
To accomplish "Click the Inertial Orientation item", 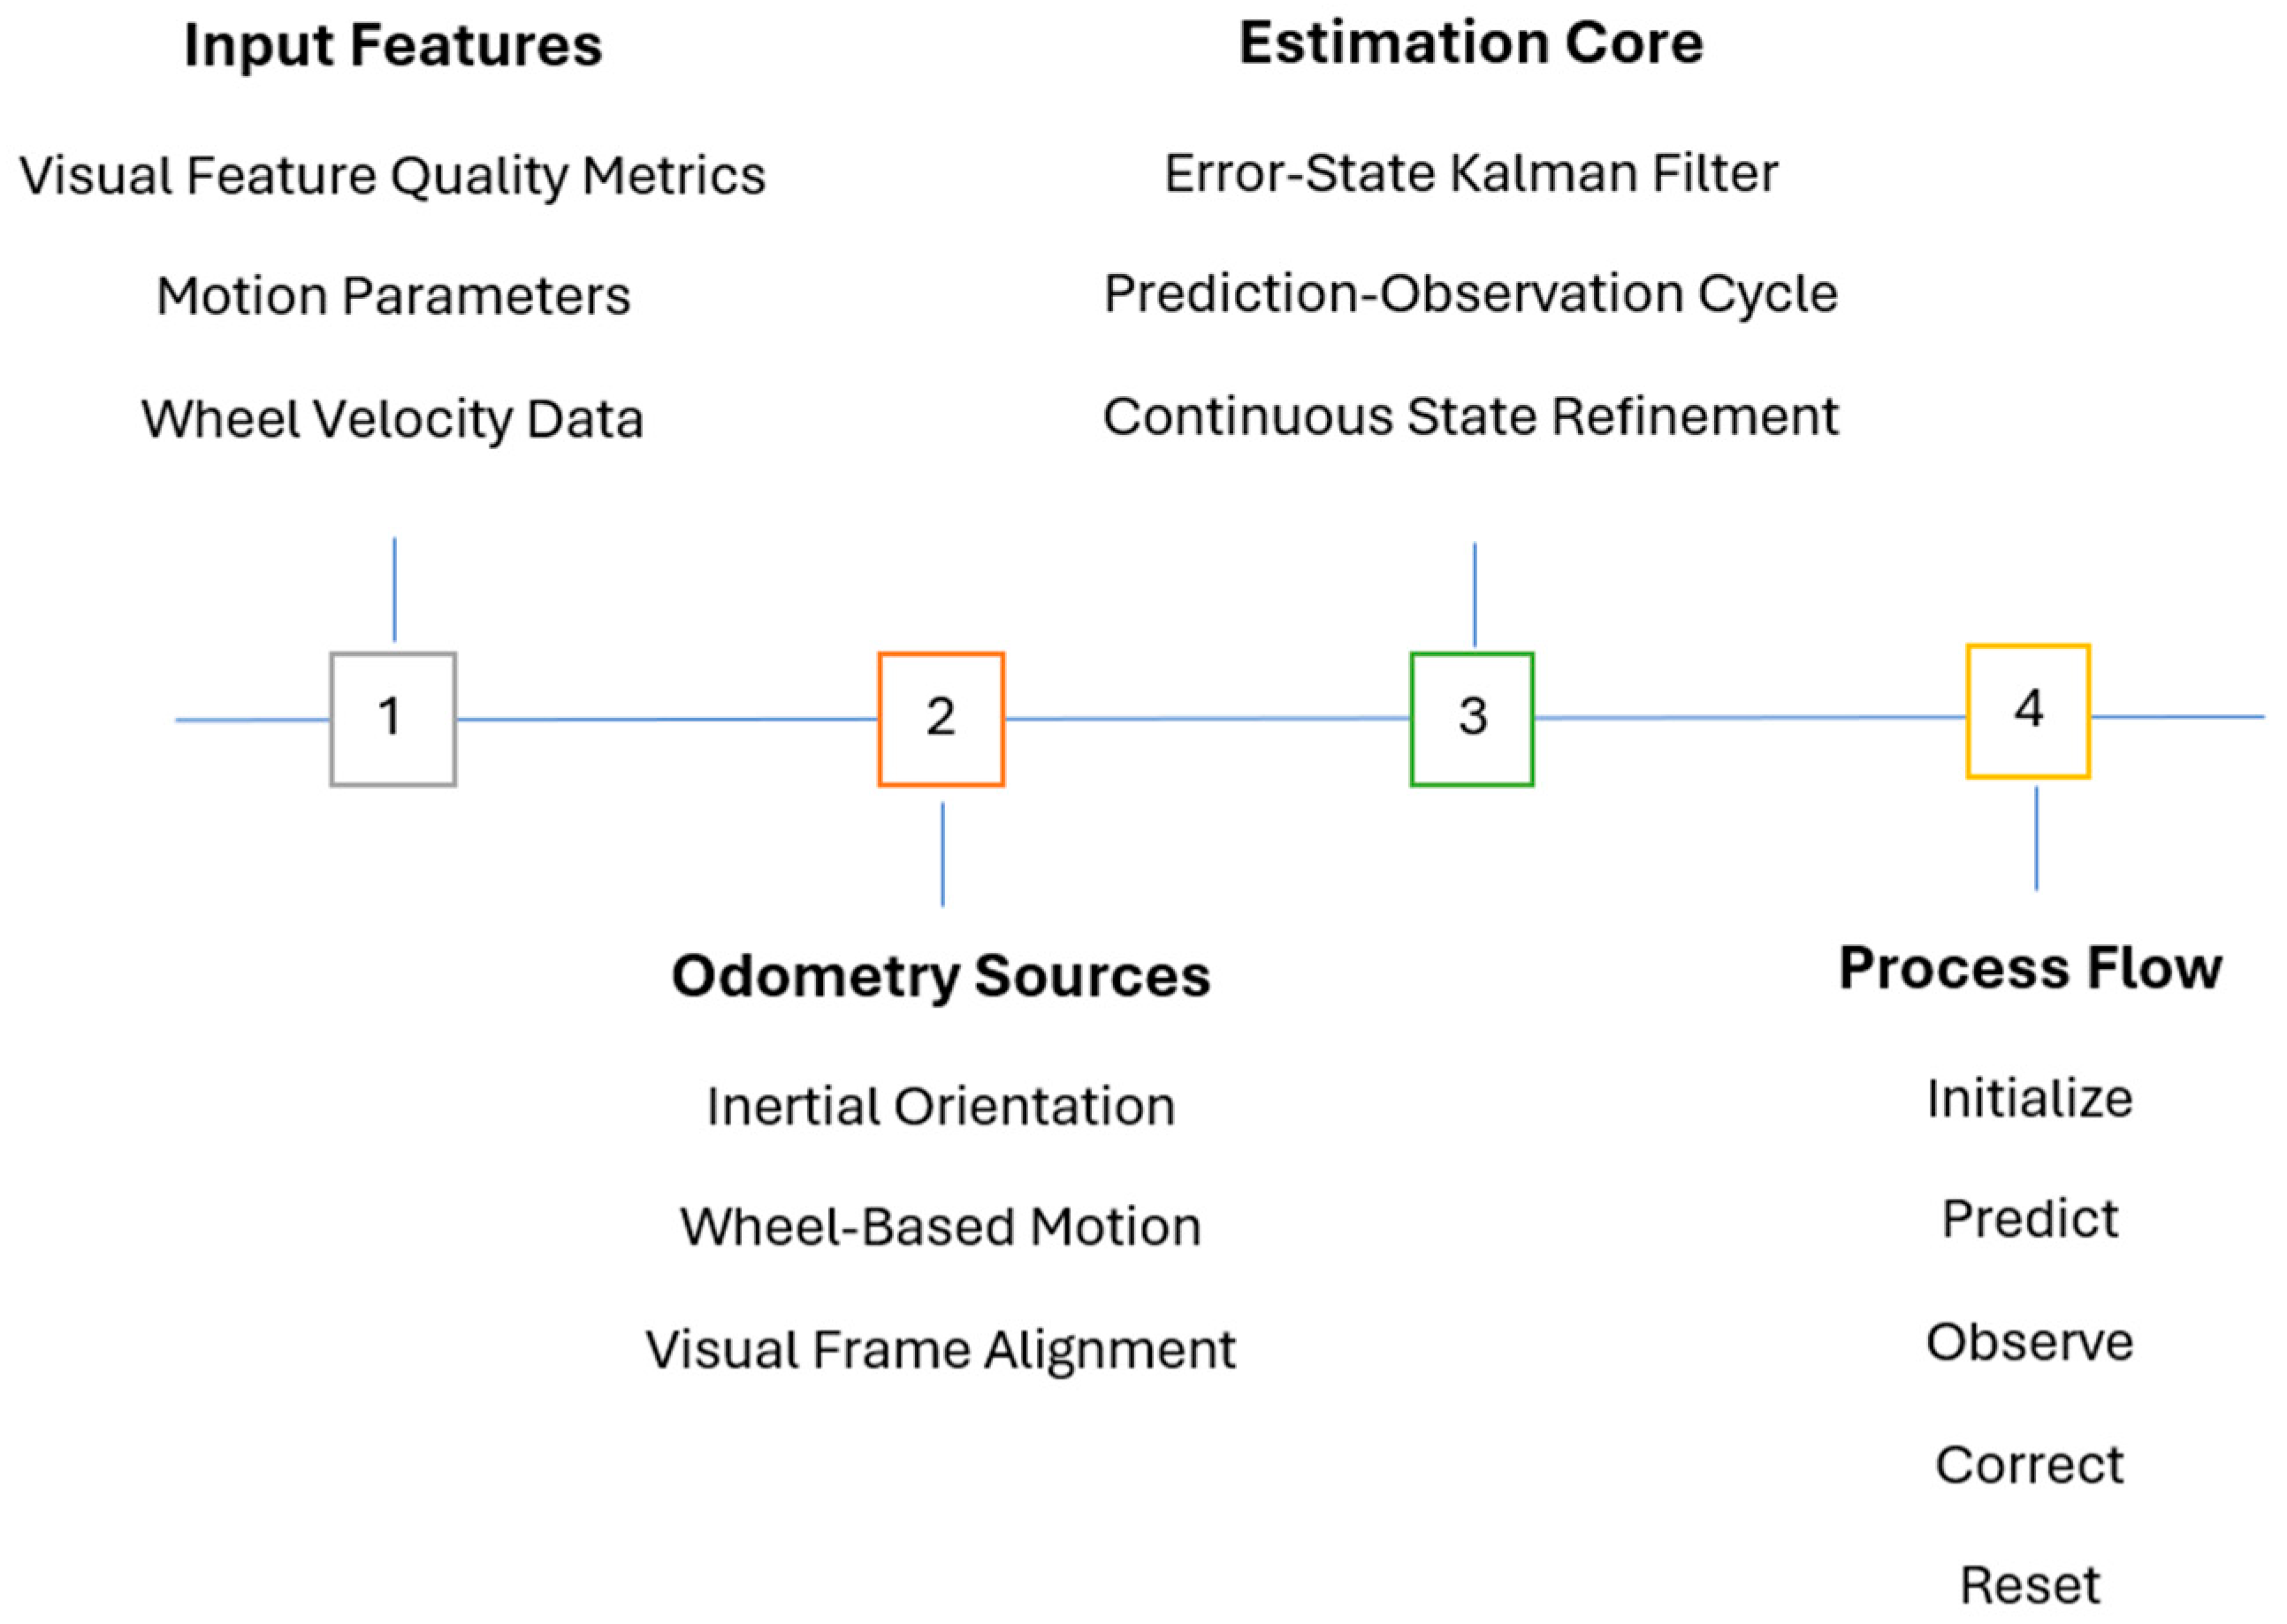I will 941,1107.
